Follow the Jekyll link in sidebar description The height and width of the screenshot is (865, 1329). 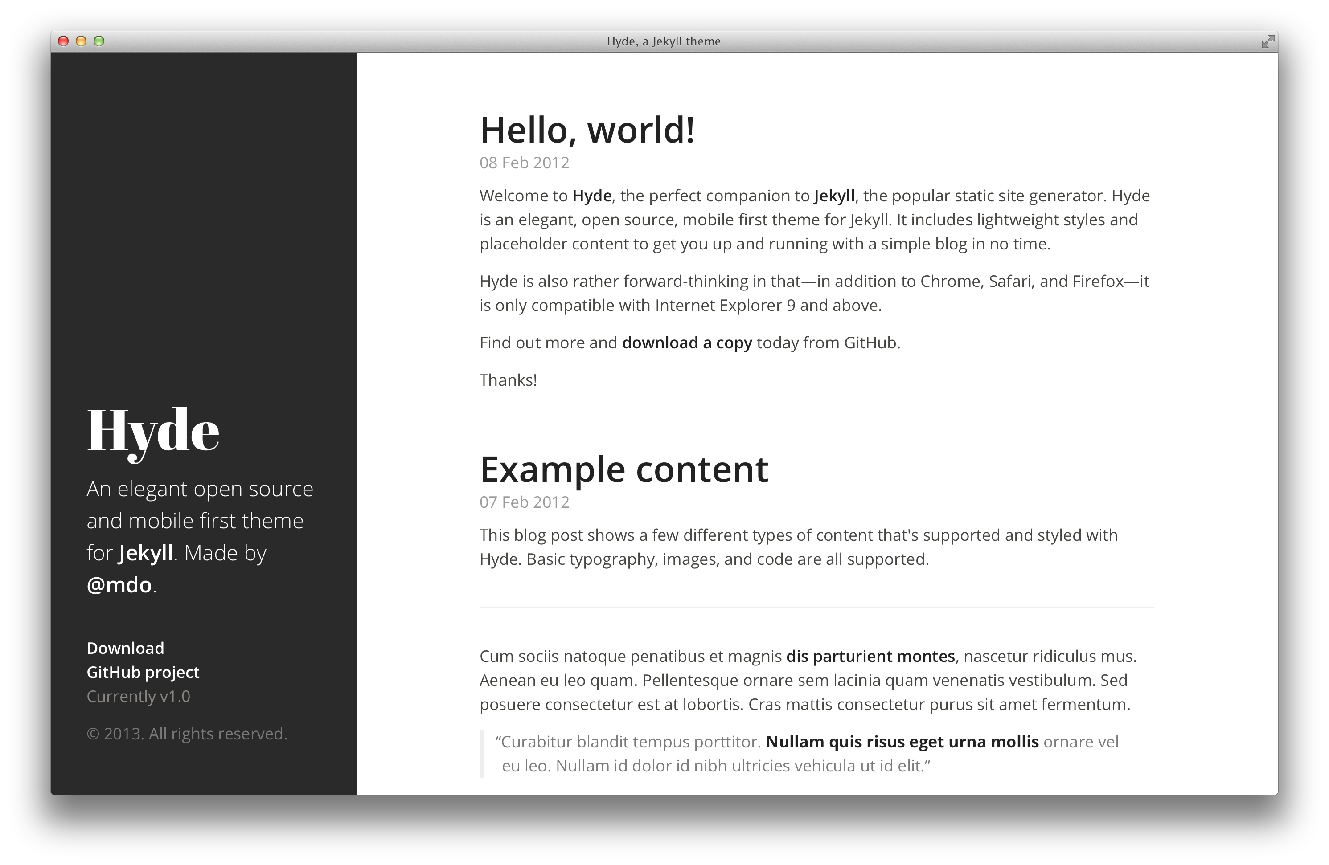[146, 553]
